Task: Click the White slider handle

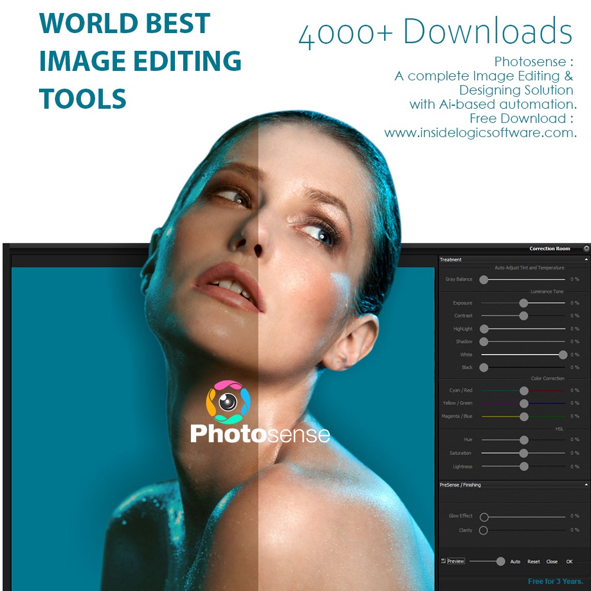Action: coord(563,354)
